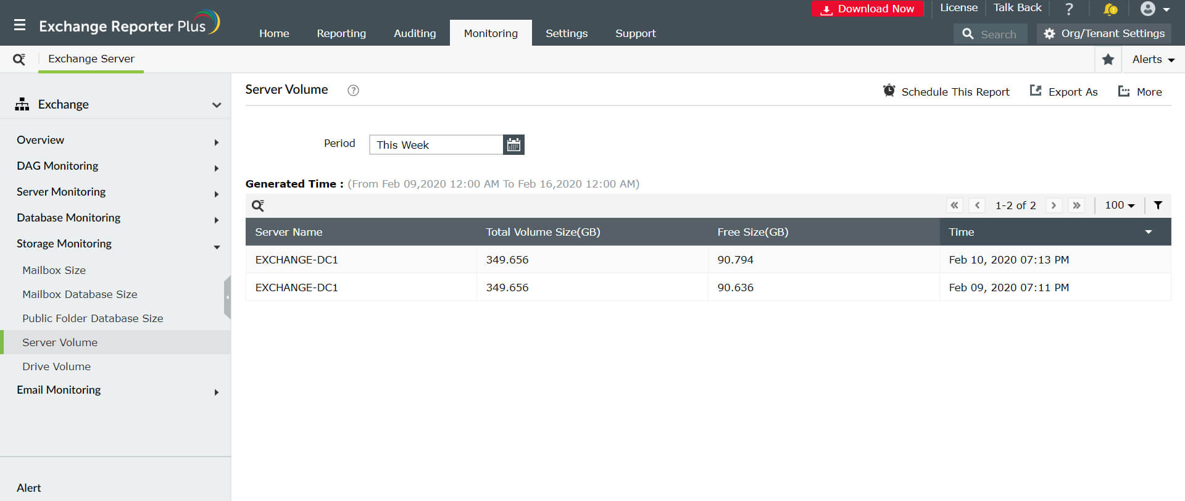Open the Period calendar picker
This screenshot has width=1185, height=501.
pos(513,144)
